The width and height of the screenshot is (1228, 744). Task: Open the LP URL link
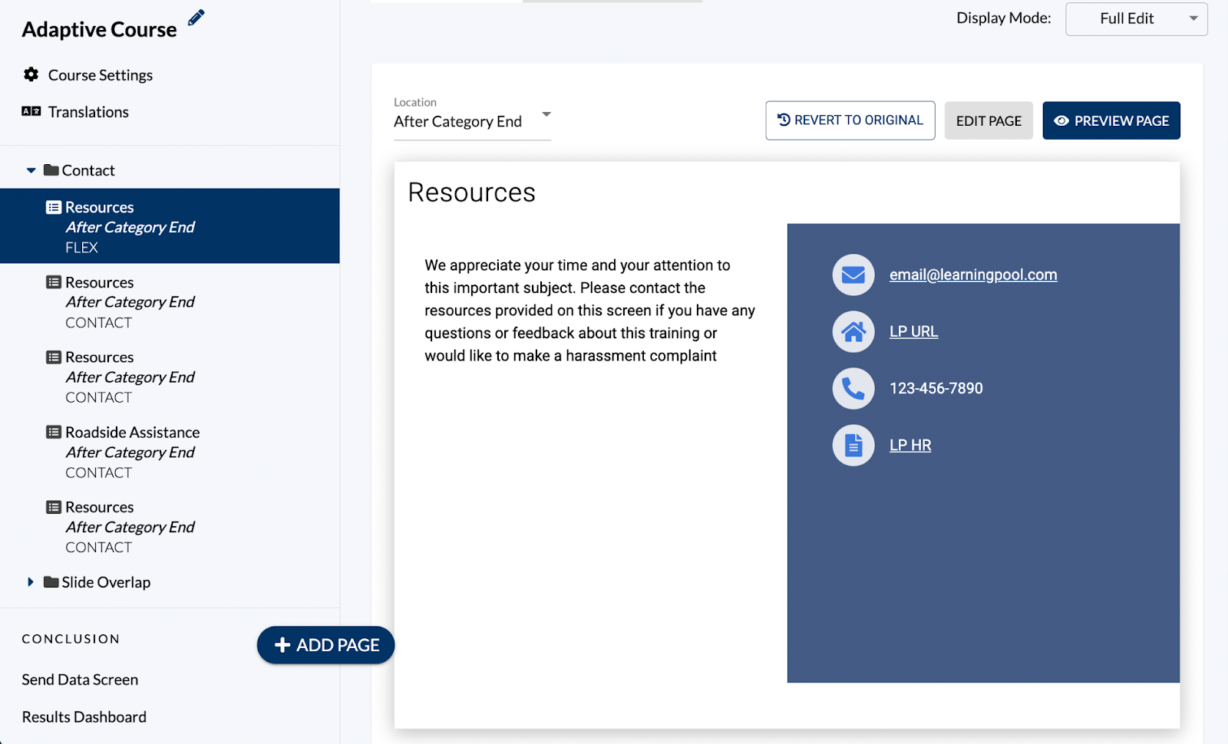tap(913, 331)
